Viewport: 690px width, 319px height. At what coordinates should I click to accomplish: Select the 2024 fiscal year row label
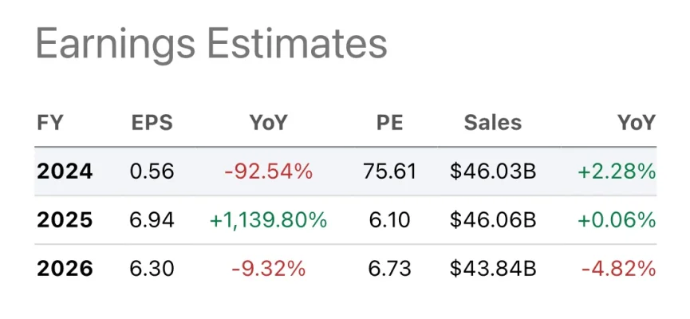pos(65,171)
